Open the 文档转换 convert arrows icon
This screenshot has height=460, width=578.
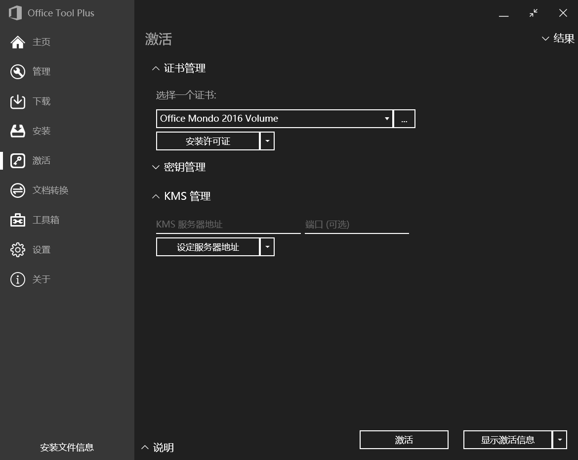[x=18, y=190]
